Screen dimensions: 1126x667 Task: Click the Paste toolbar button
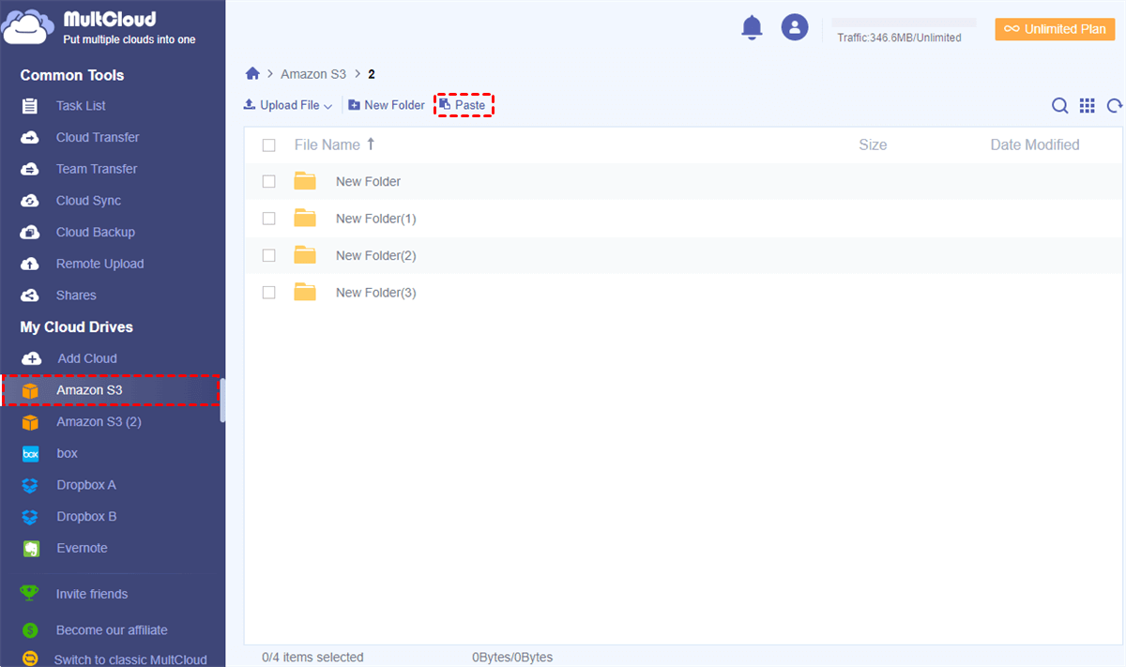pos(464,105)
